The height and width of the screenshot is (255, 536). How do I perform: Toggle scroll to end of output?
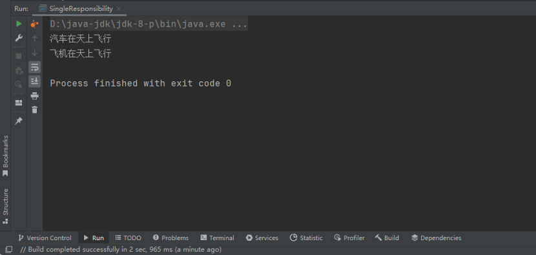(34, 81)
